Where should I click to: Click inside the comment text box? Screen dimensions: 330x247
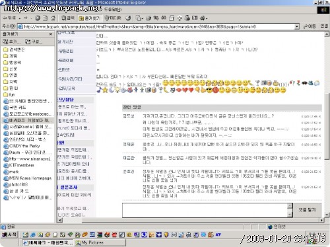click(205, 210)
